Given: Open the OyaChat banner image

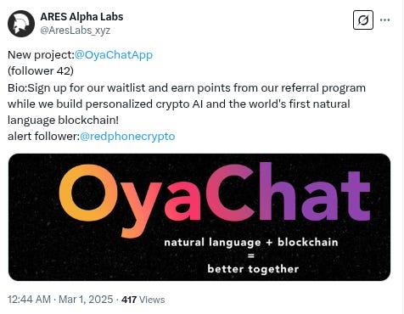Looking at the screenshot, I should (x=199, y=217).
